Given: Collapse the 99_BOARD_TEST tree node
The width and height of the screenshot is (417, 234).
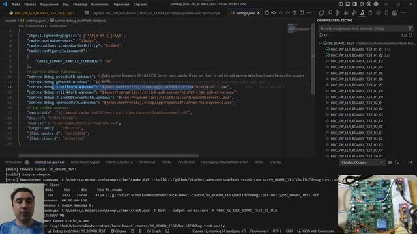Looking at the screenshot, I should [321, 43].
